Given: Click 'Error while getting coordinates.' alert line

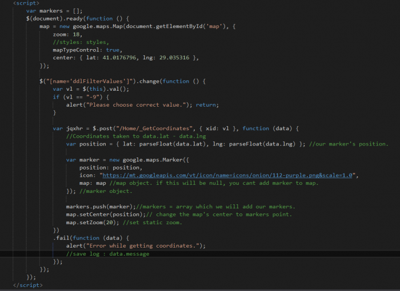Looking at the screenshot, I should coord(136,246).
